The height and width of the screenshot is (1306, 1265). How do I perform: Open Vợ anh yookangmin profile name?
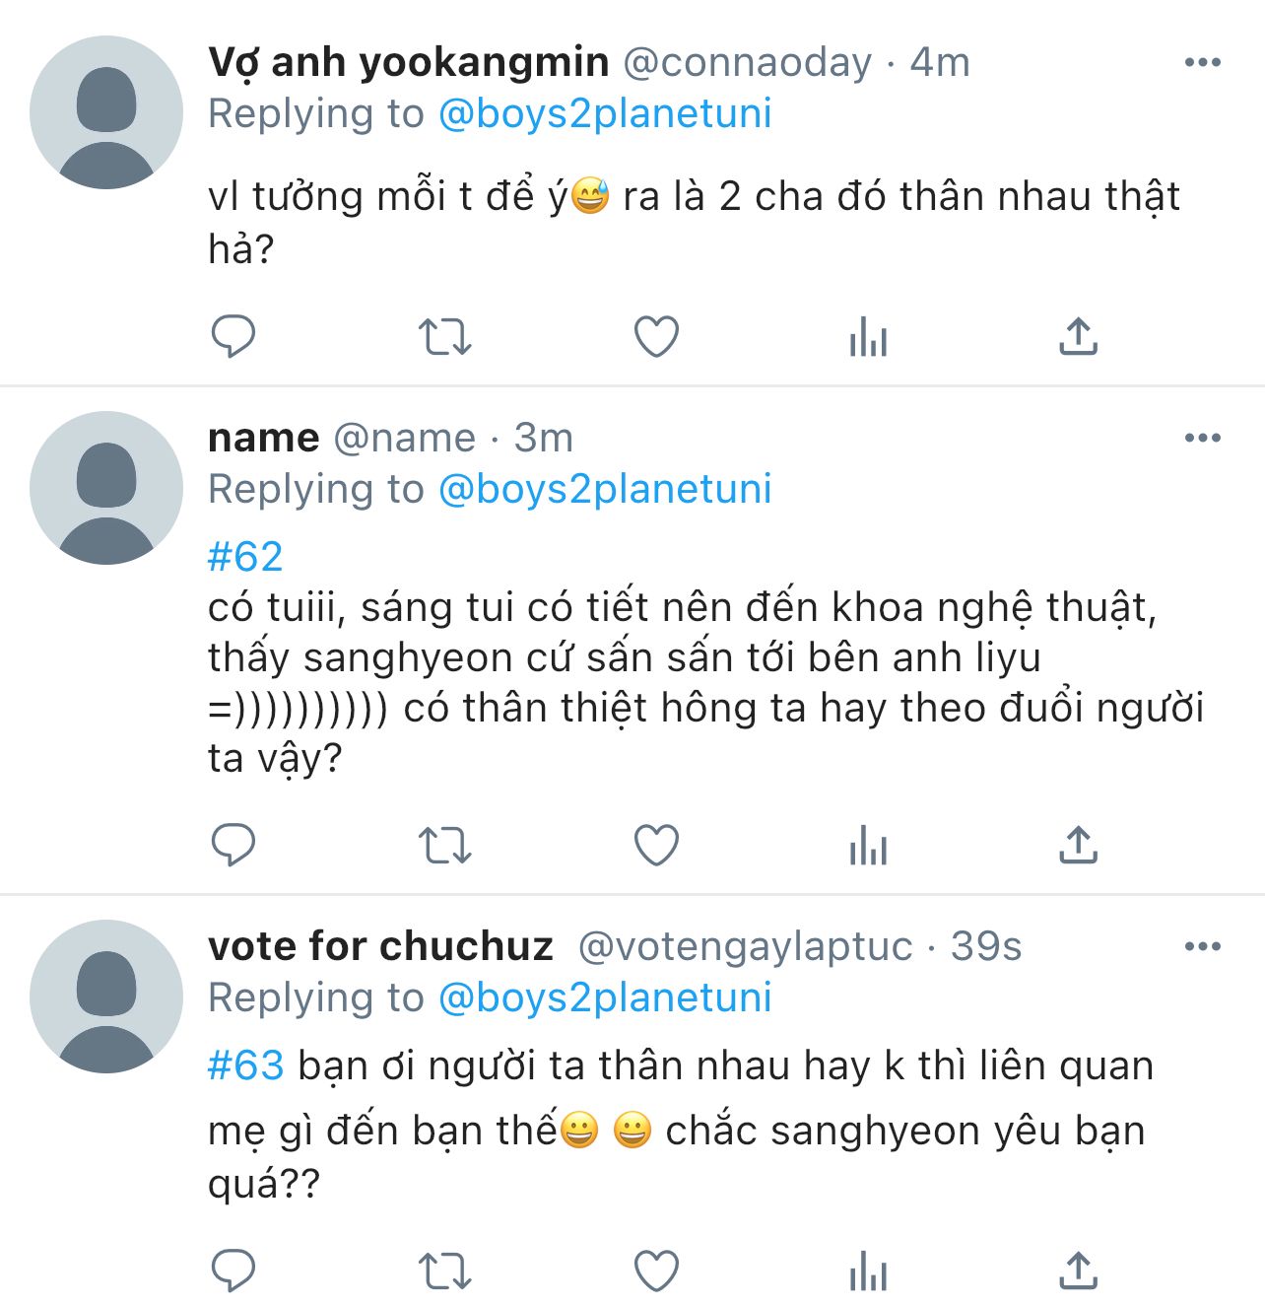(x=408, y=63)
